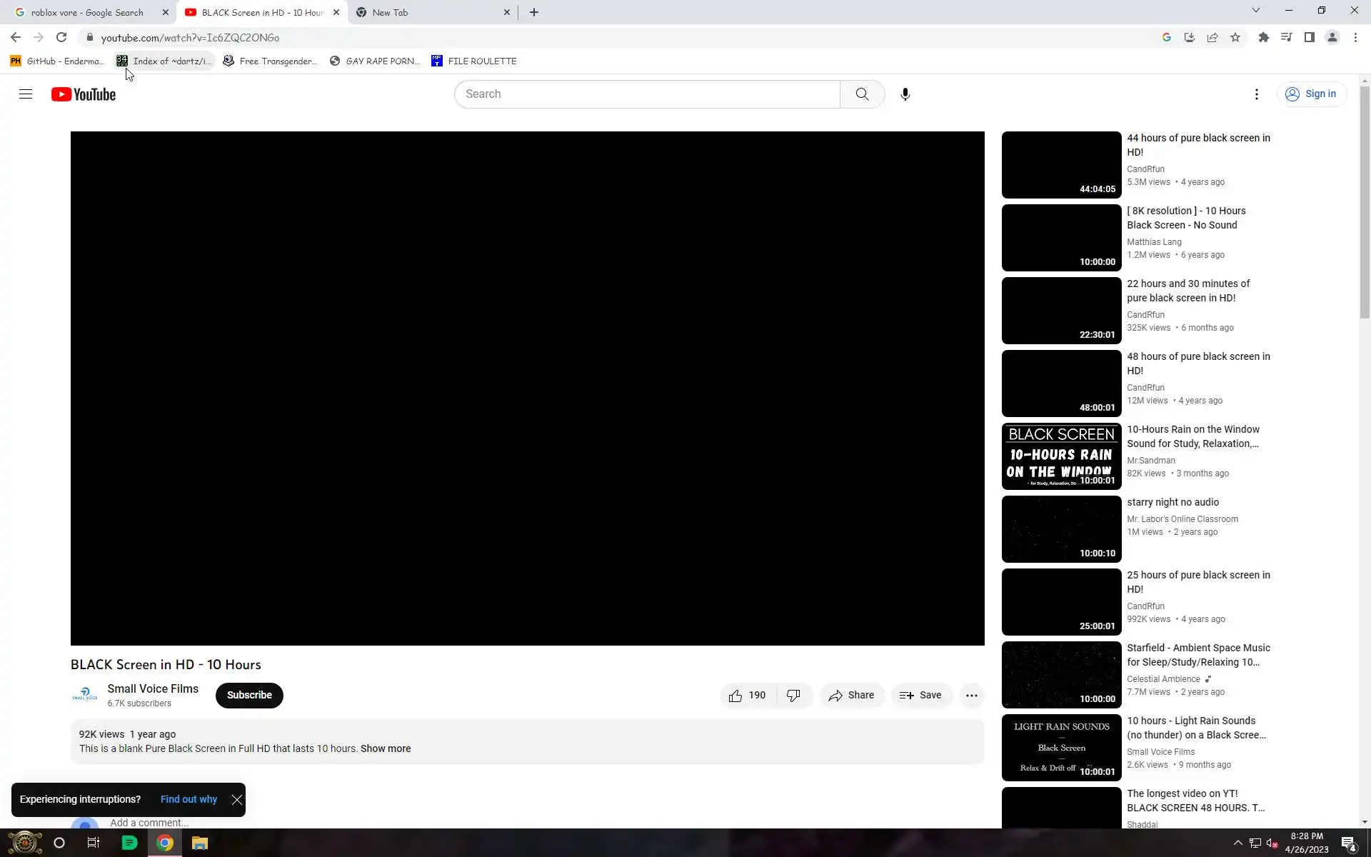Open YouTube settings three-dot menu
Viewport: 1371px width, 857px height.
pyautogui.click(x=1256, y=94)
